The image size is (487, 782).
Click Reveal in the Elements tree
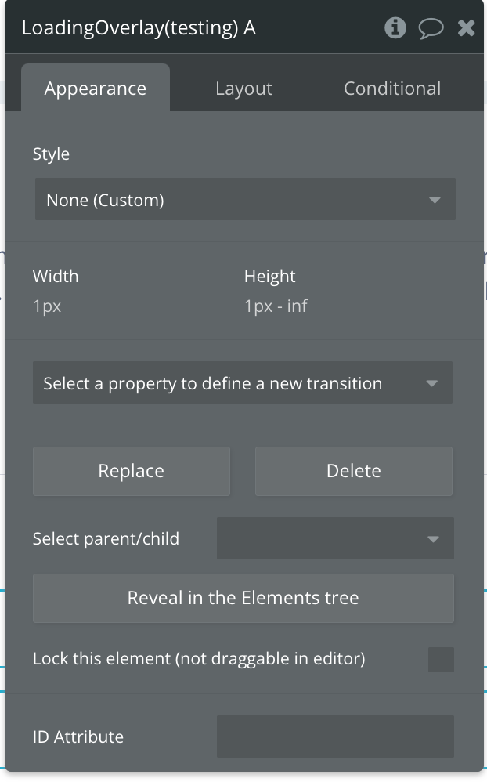coord(243,598)
